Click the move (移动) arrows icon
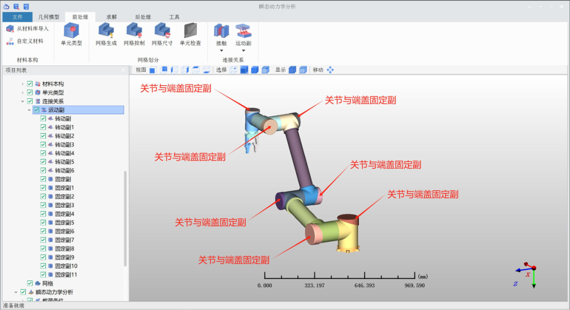This screenshot has height=310, width=570. [330, 70]
